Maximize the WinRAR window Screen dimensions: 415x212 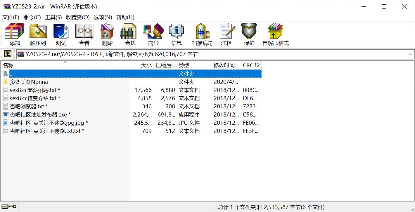(x=384, y=6)
